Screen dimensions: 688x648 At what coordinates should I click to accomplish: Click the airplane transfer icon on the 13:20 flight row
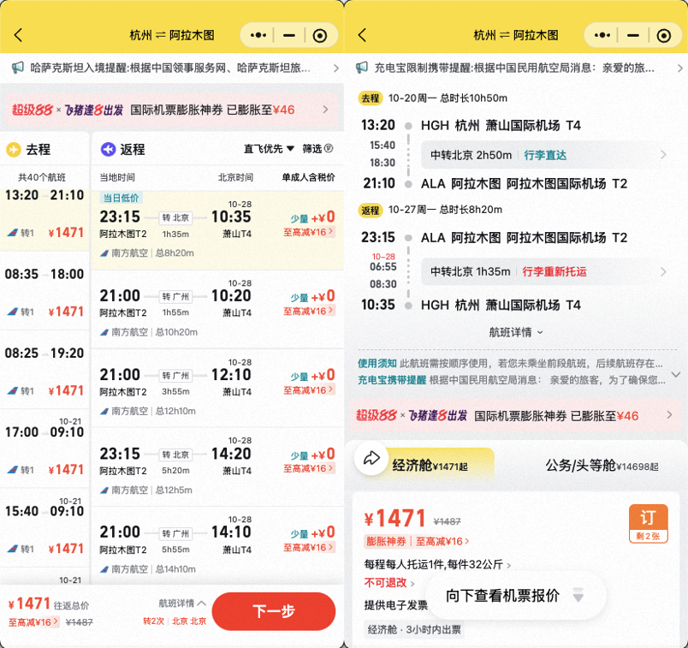coord(12,230)
